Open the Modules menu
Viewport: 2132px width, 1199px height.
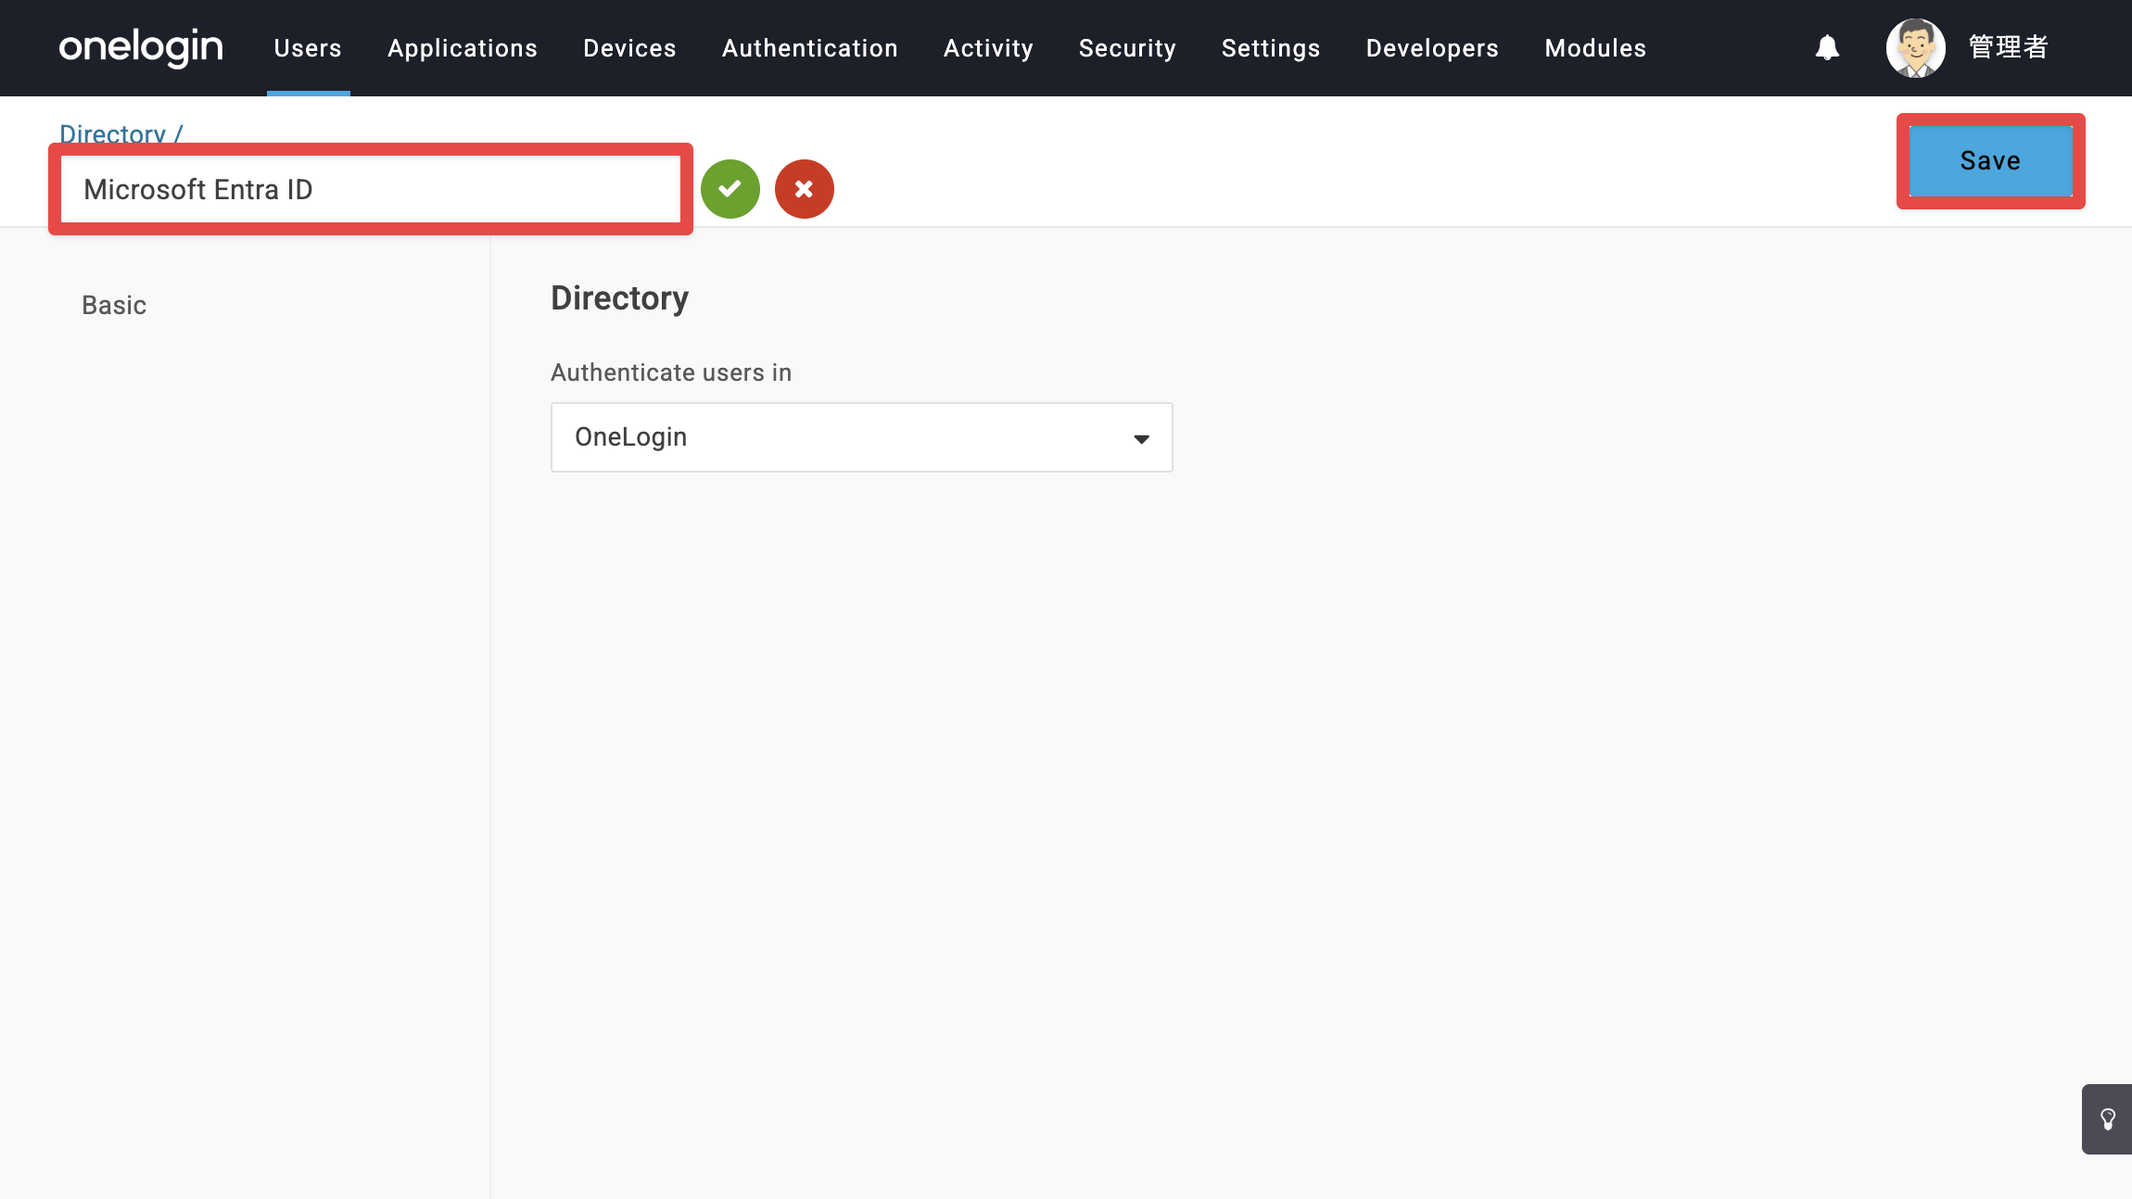point(1595,48)
